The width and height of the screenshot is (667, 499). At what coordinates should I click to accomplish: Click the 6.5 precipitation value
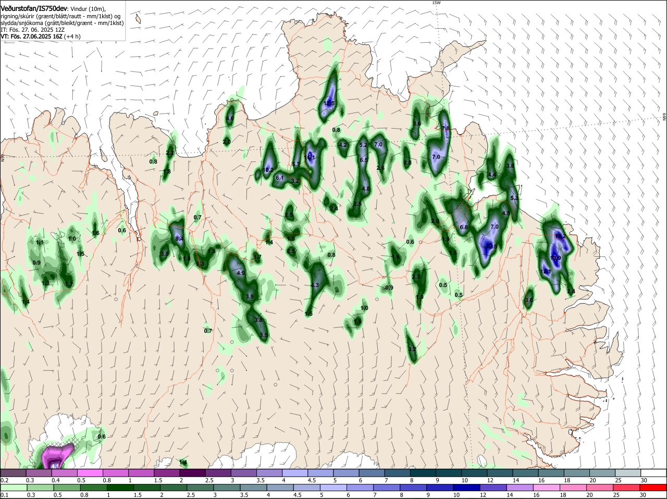click(364, 160)
